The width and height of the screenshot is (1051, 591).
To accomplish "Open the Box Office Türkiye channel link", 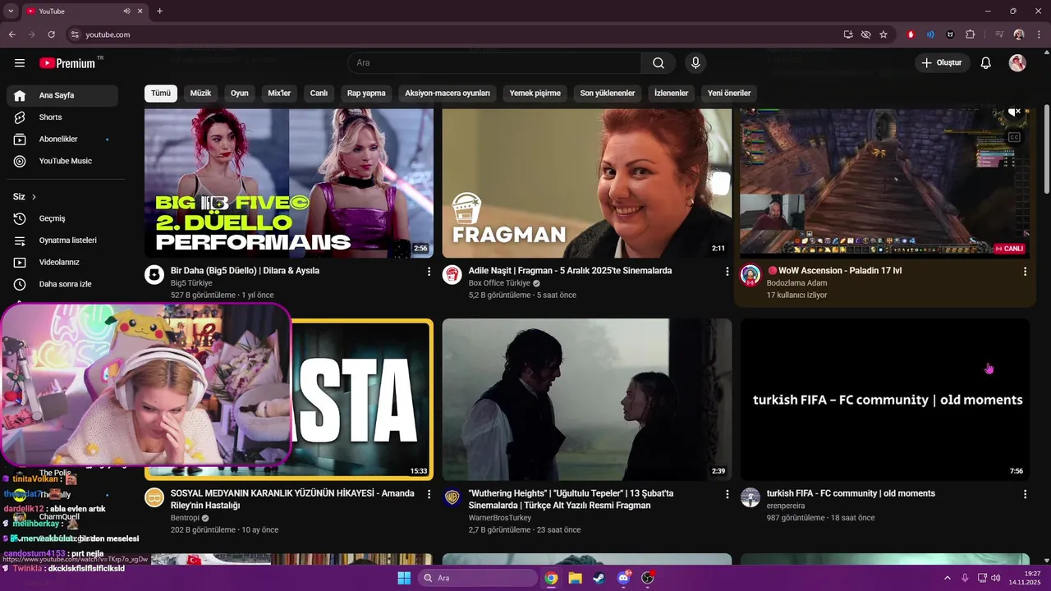I will (x=499, y=283).
